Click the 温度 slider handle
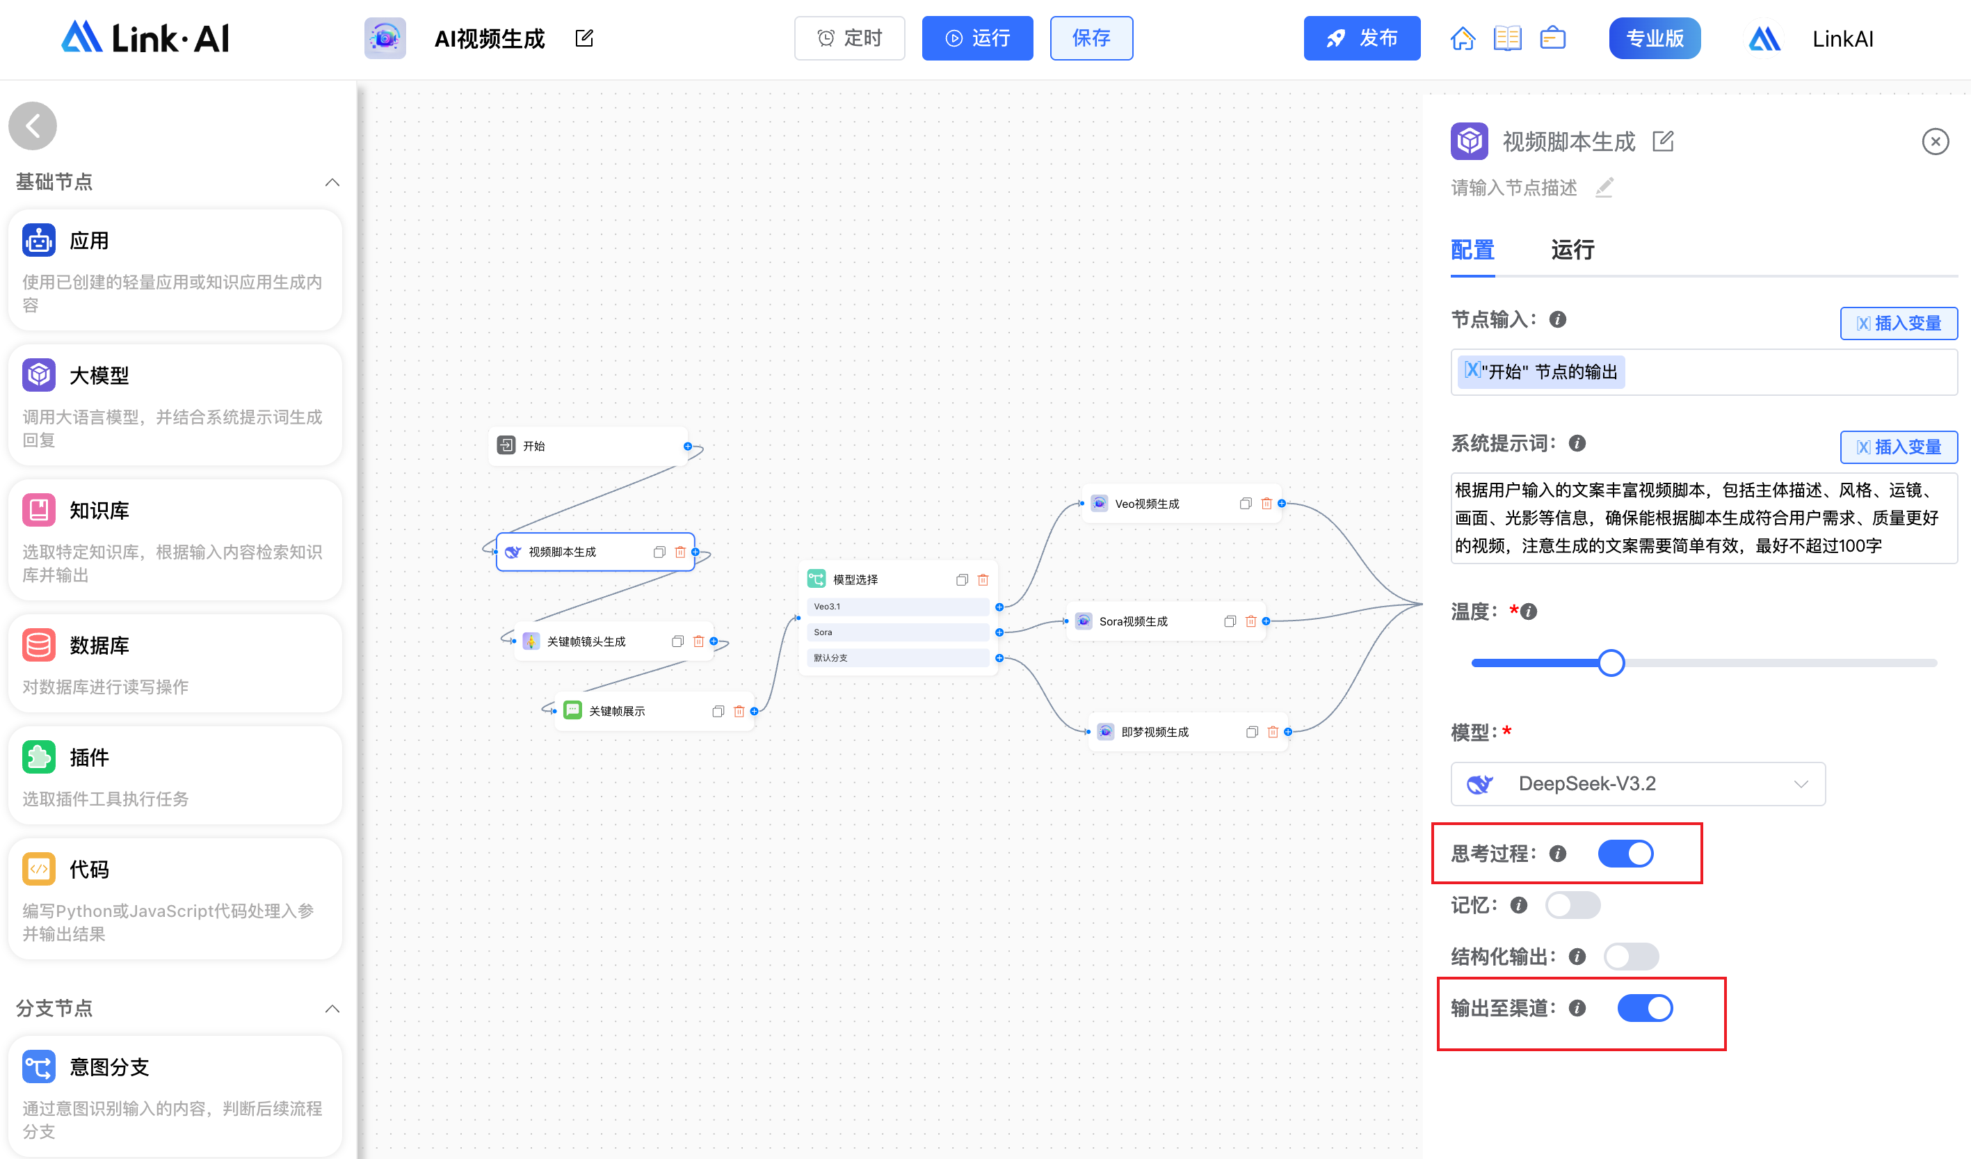 (x=1611, y=663)
